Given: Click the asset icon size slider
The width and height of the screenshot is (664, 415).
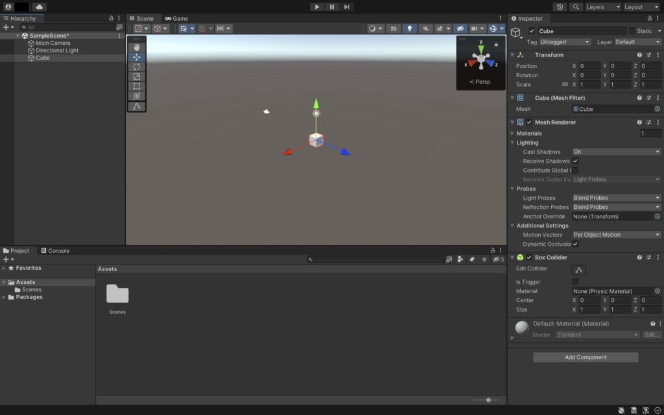Looking at the screenshot, I should (488, 400).
